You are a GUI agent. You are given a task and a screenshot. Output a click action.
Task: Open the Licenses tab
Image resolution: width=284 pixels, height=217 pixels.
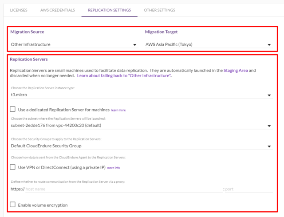point(19,10)
